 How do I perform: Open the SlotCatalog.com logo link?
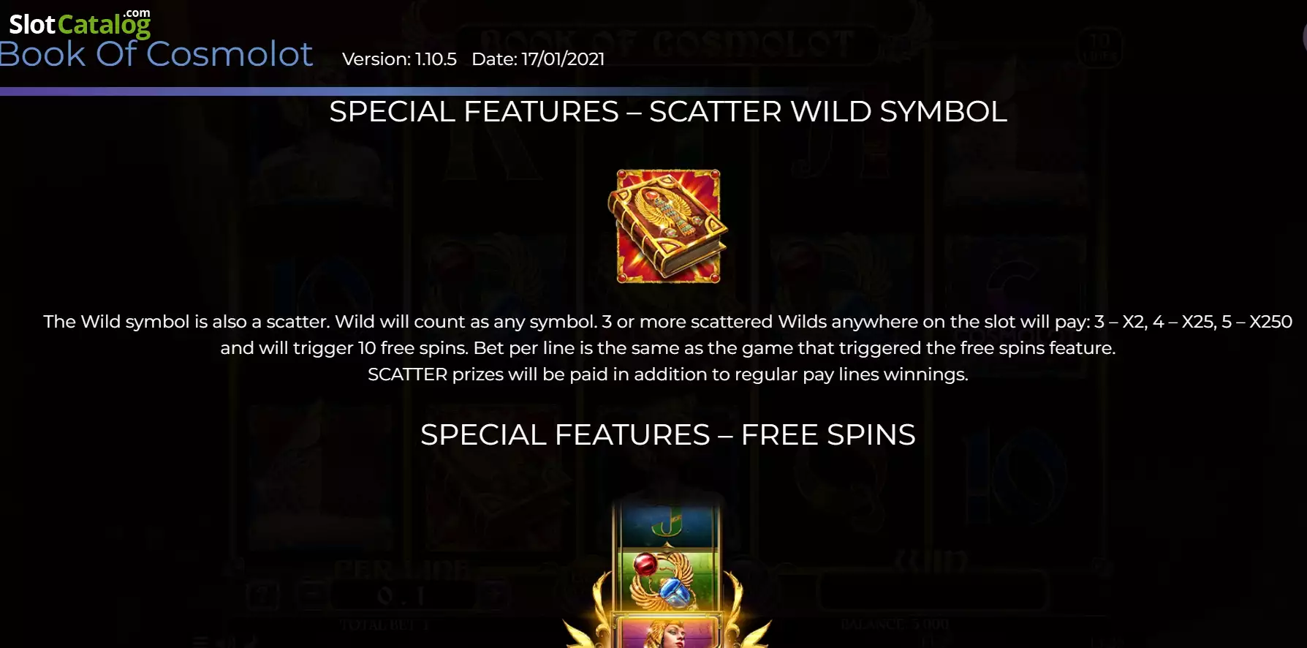(x=80, y=23)
